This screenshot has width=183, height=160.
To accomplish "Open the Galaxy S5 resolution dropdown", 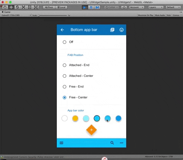I will click(16, 15).
